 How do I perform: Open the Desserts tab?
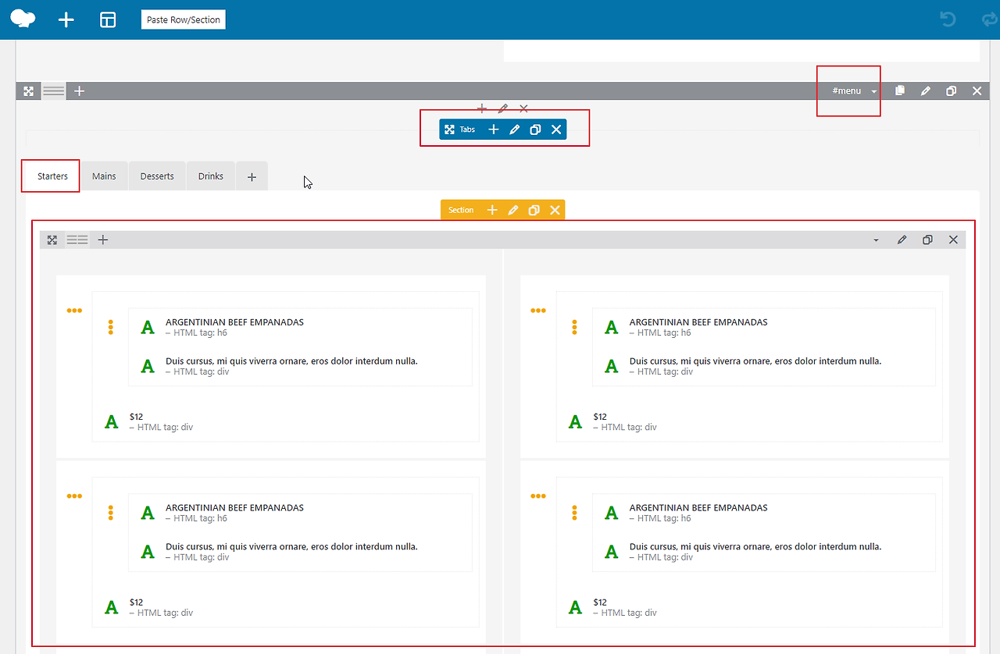(157, 176)
